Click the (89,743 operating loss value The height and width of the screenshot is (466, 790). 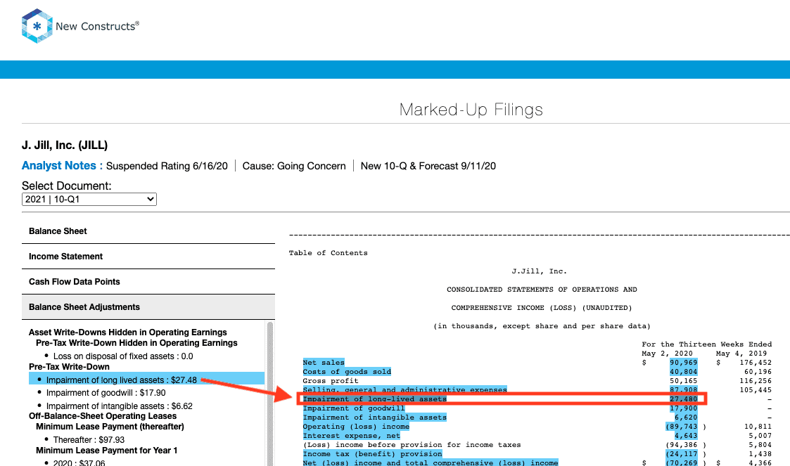point(682,426)
